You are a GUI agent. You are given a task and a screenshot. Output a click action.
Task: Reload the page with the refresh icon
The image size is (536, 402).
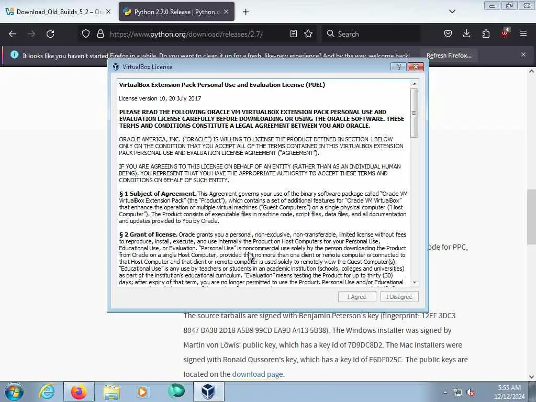[x=50, y=34]
